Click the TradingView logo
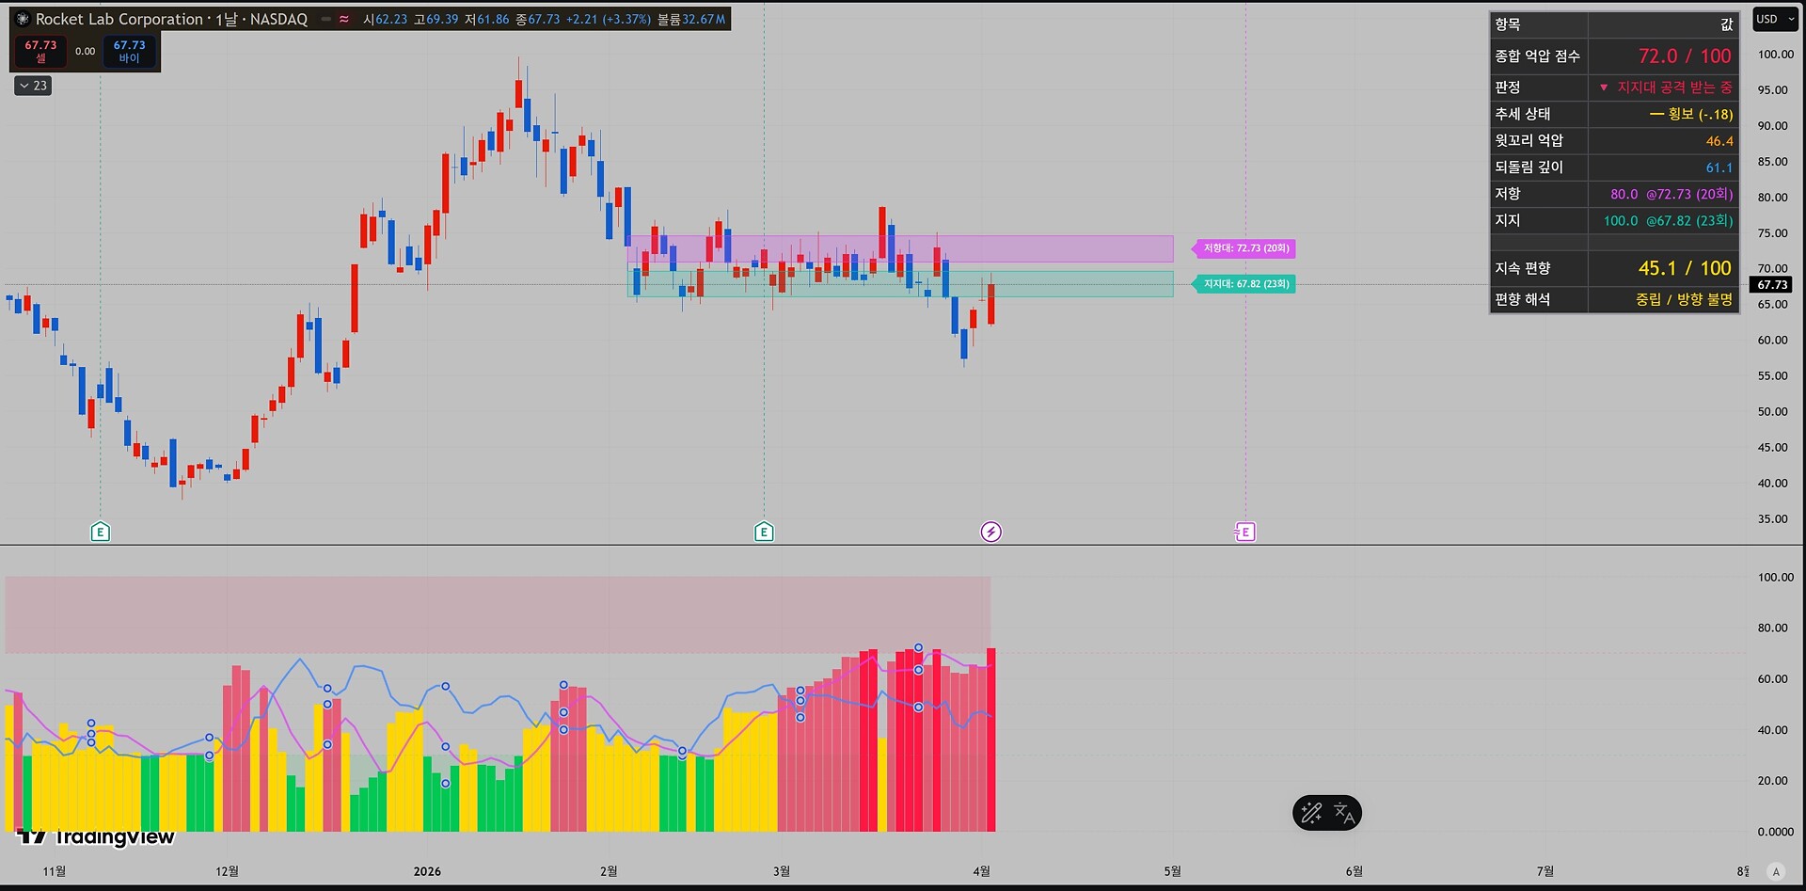Image resolution: width=1806 pixels, height=891 pixels. click(96, 836)
